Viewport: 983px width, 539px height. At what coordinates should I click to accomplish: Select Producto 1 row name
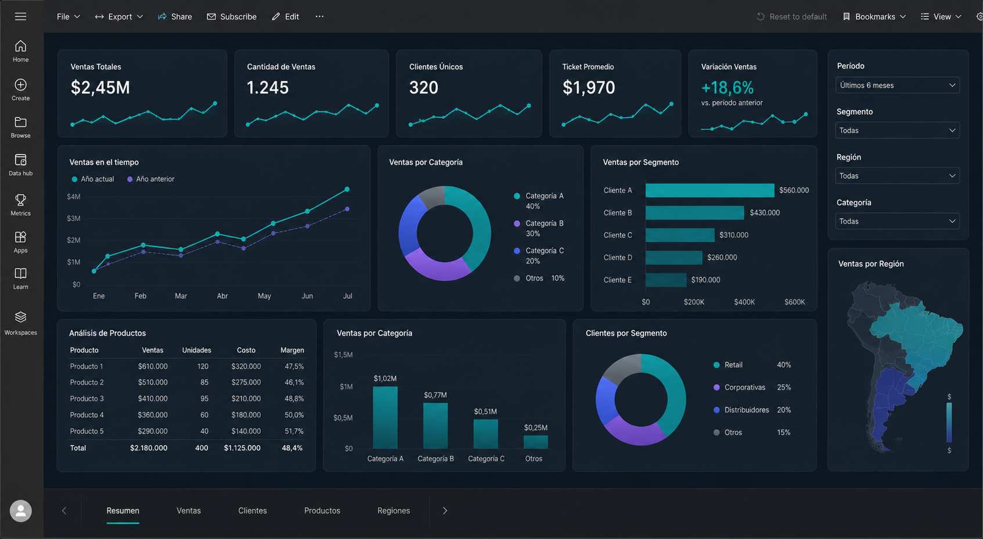(87, 367)
